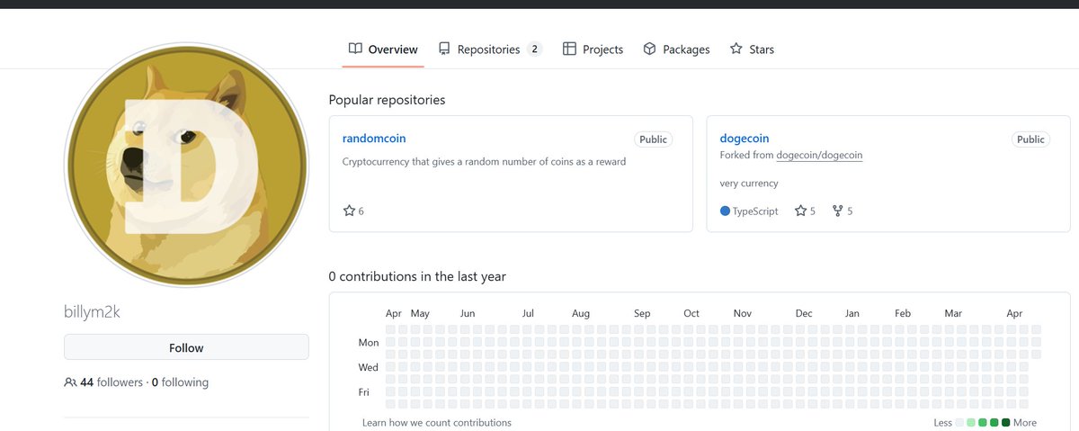
Task: Go to the Packages tab
Action: click(x=676, y=49)
